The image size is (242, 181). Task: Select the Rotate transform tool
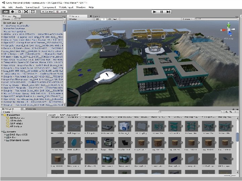[x=19, y=12]
